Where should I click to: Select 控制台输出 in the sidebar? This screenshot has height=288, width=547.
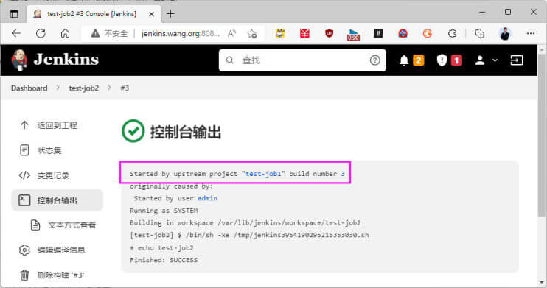point(58,200)
